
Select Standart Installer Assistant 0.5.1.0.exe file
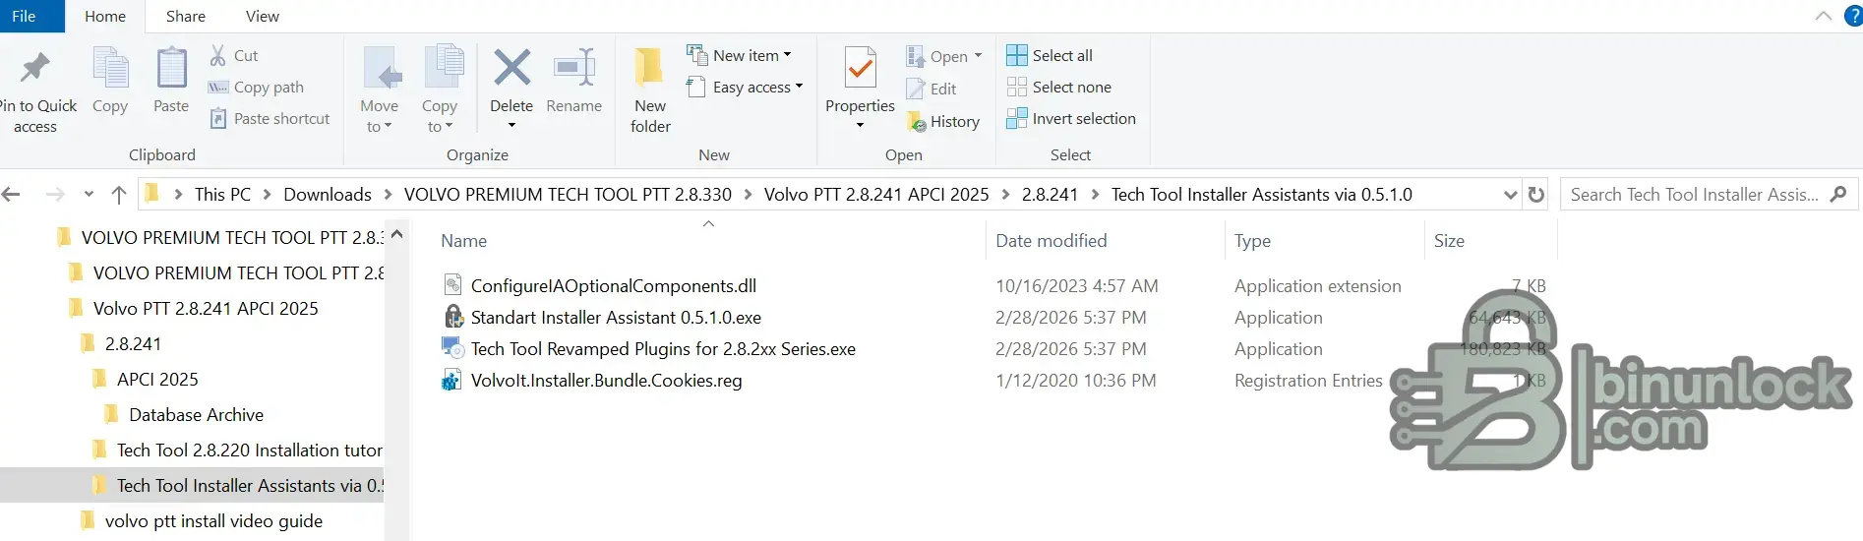pos(616,318)
